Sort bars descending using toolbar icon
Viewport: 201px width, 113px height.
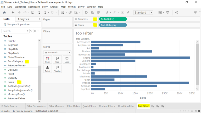tap(98, 13)
